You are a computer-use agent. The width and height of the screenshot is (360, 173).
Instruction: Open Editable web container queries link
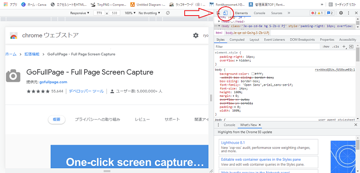click(261, 159)
